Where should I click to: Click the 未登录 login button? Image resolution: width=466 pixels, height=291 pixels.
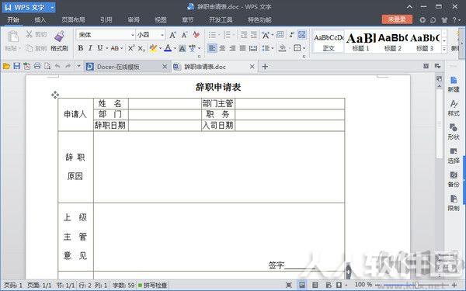397,19
